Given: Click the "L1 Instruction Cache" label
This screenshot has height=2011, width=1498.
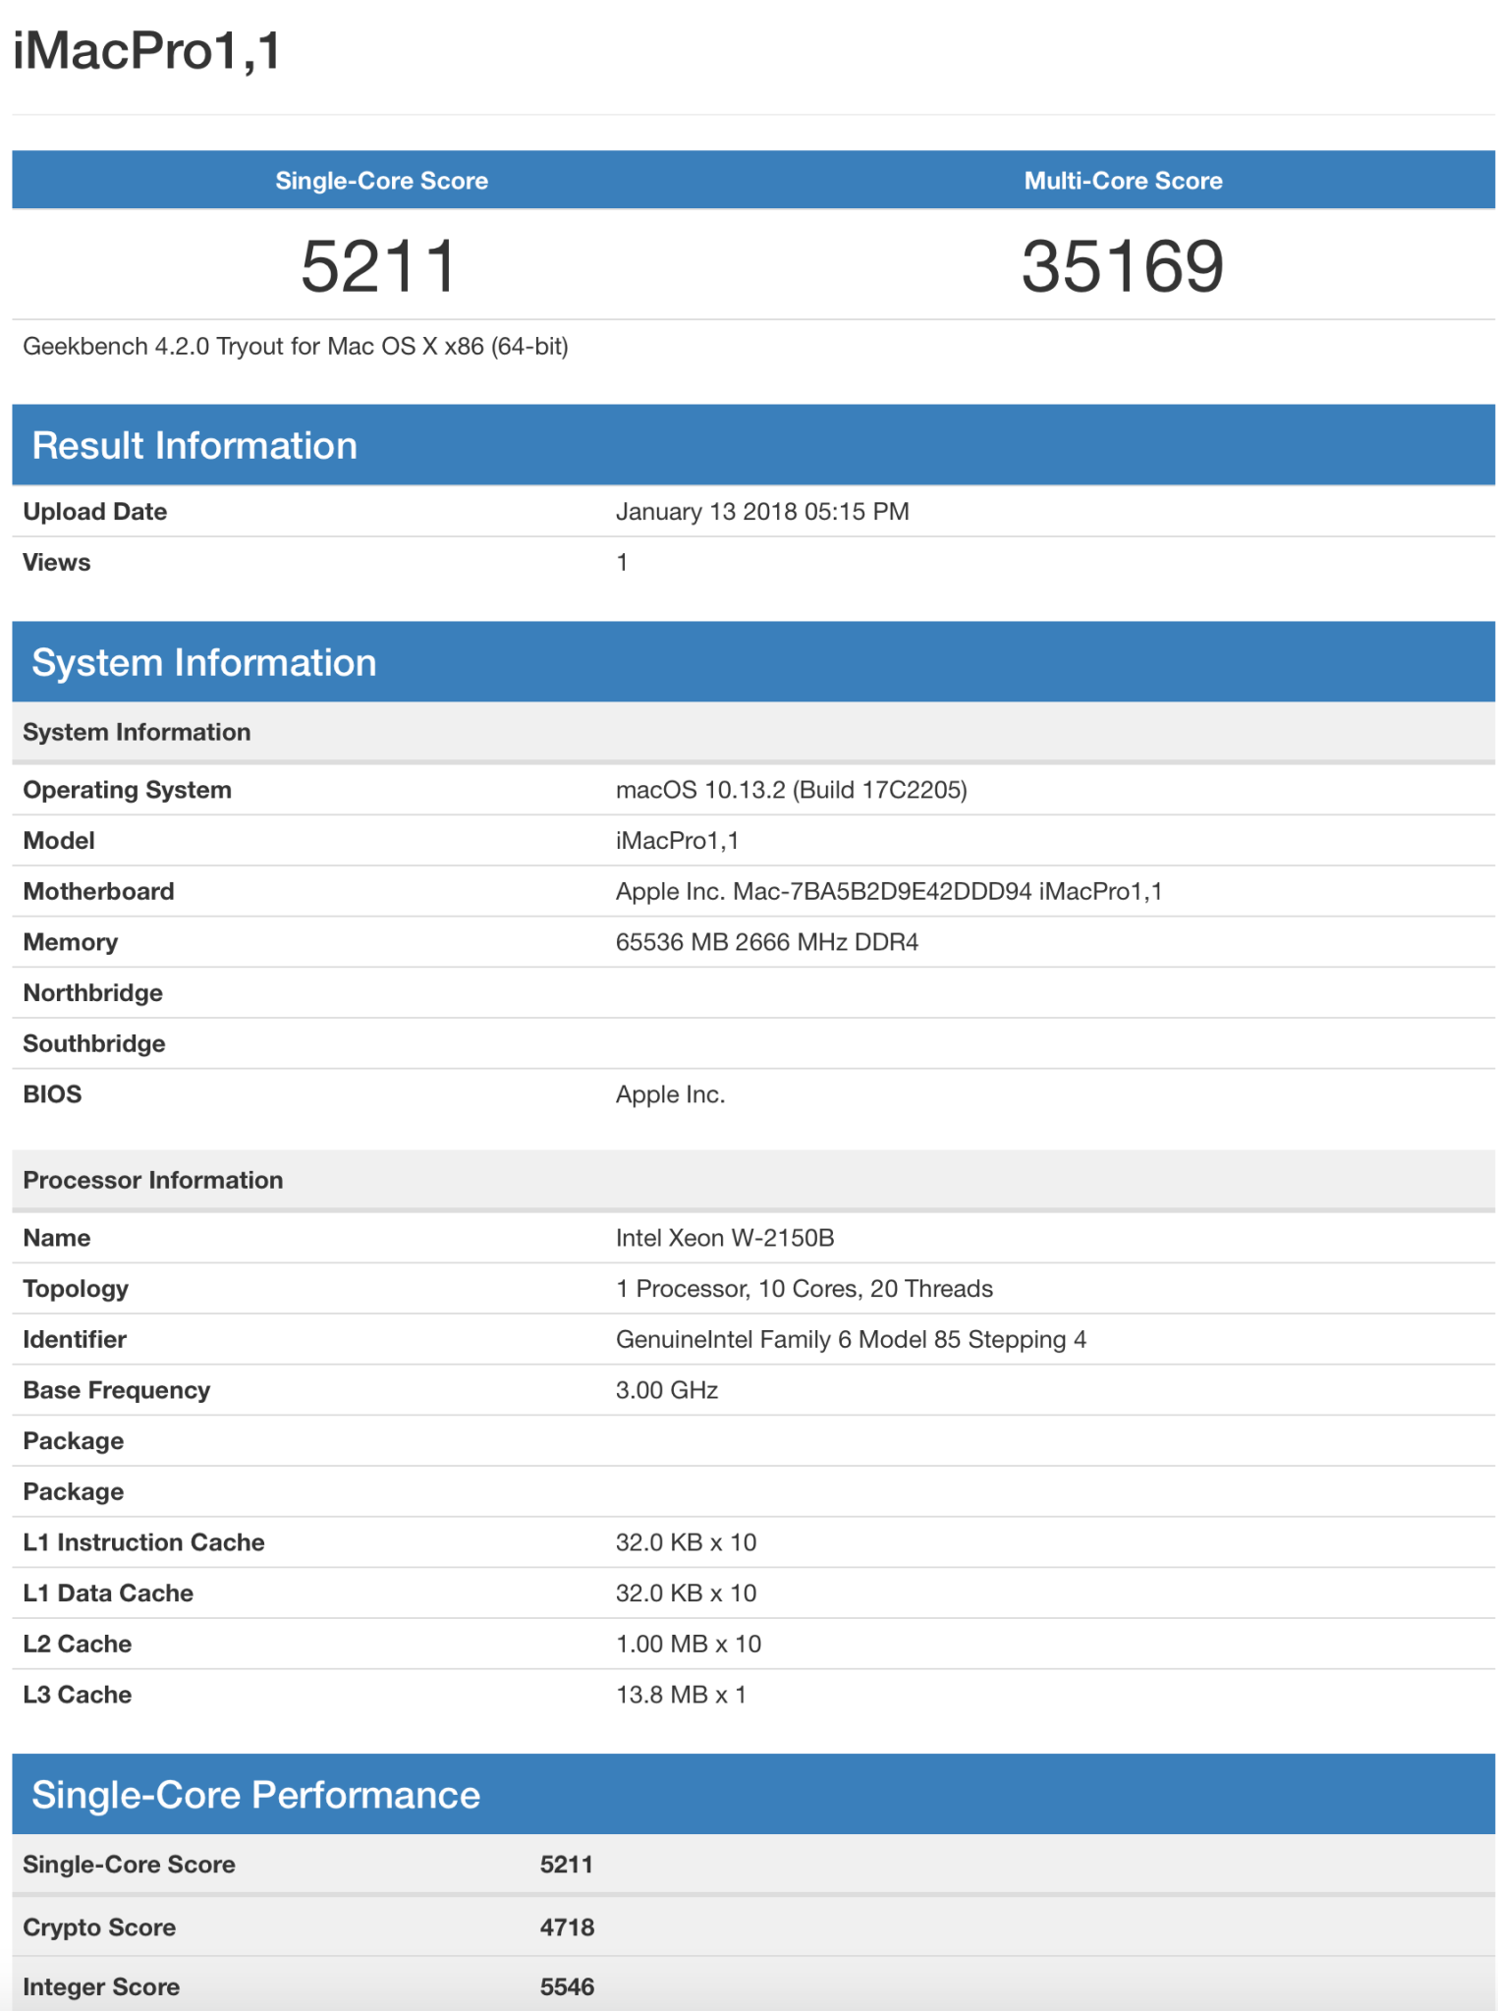Looking at the screenshot, I should point(144,1543).
